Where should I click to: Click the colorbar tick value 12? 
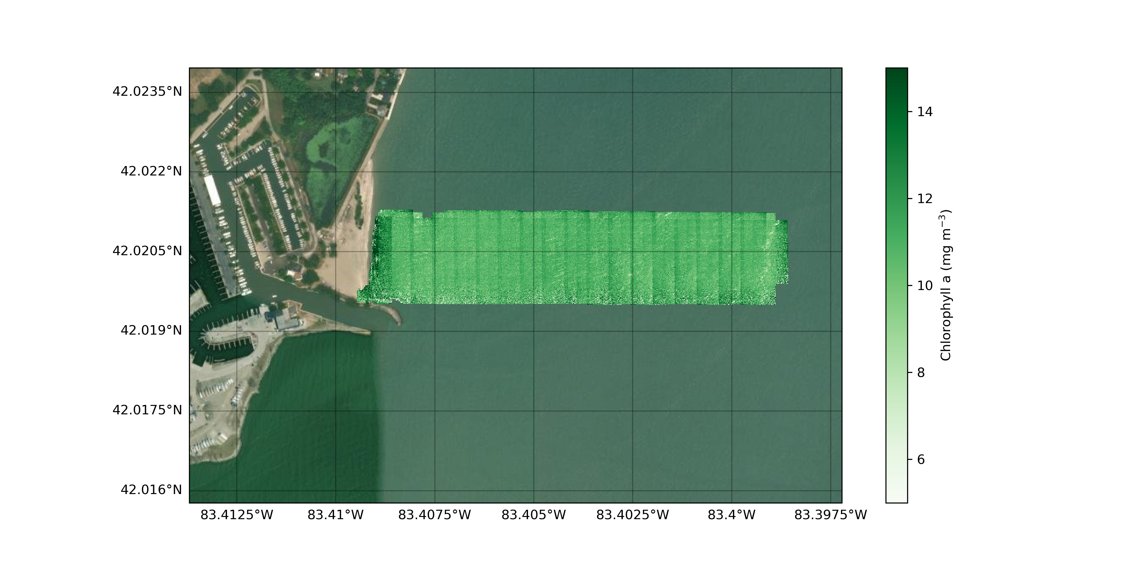pos(925,199)
